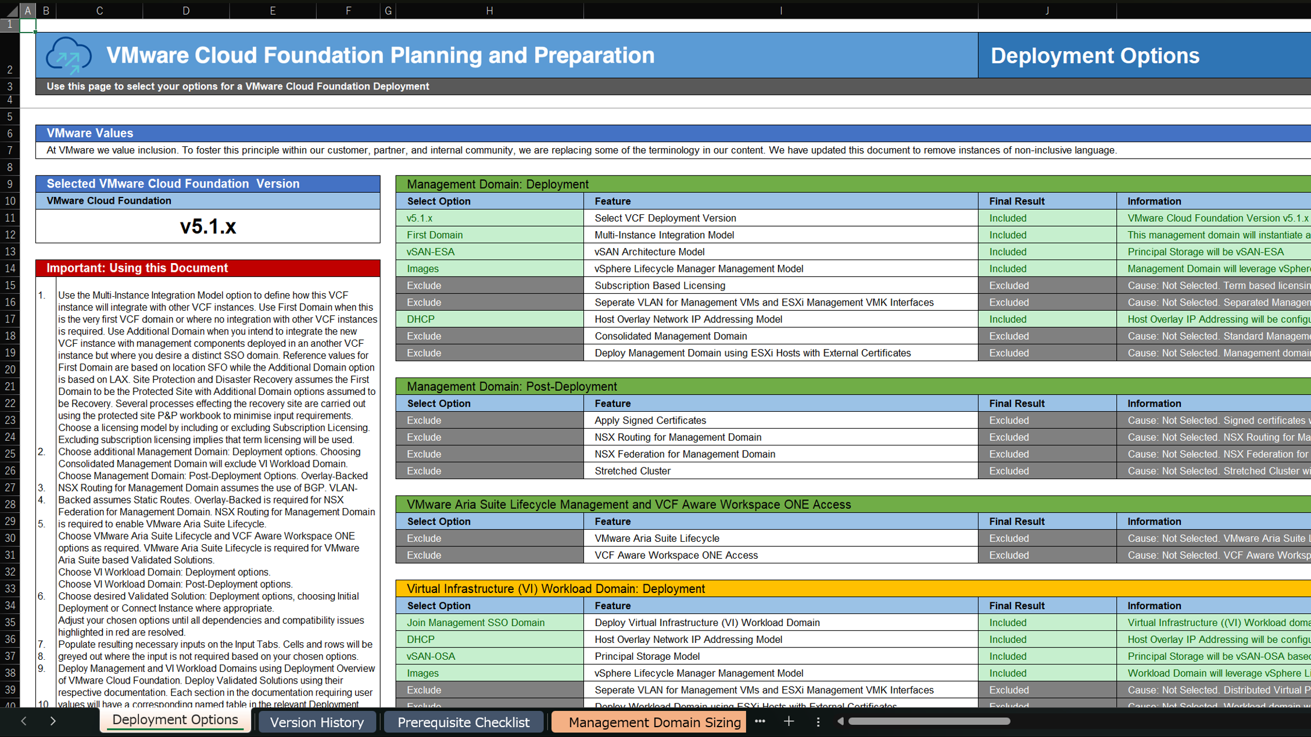Add a new sheet with the plus icon
Viewport: 1311px width, 737px height.
(789, 721)
